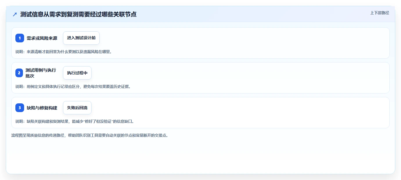This screenshot has width=401, height=180.
Task: Click the description starting 说明：缺陷关联构建和复测结果
Action: (x=75, y=121)
